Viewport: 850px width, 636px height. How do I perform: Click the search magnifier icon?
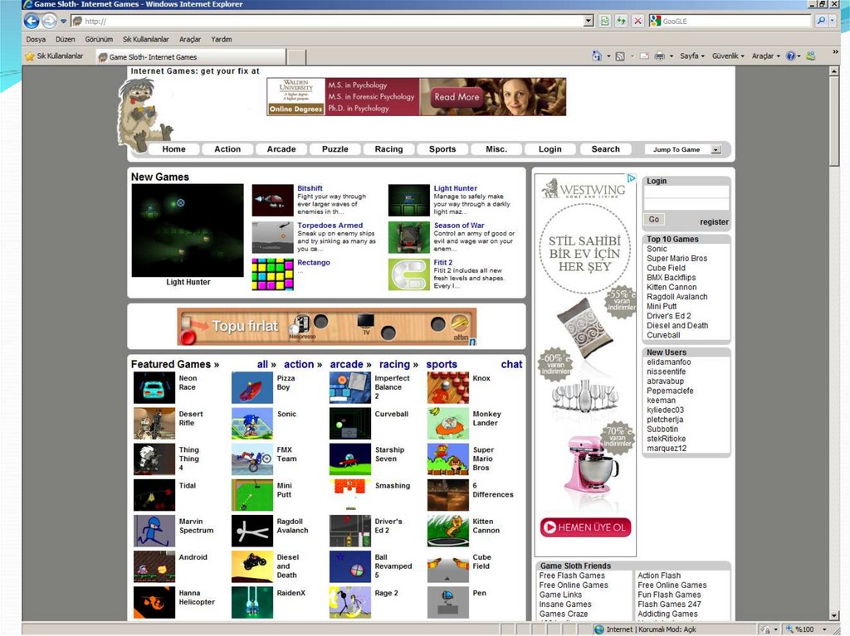click(x=821, y=21)
